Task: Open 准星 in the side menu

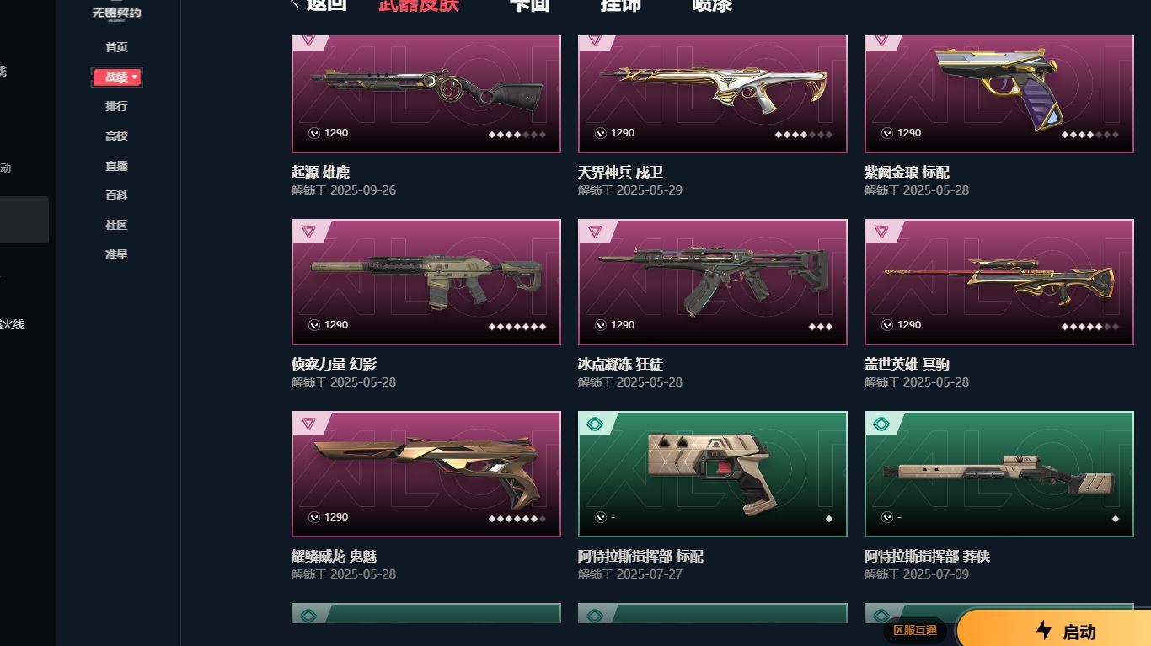Action: coord(116,254)
